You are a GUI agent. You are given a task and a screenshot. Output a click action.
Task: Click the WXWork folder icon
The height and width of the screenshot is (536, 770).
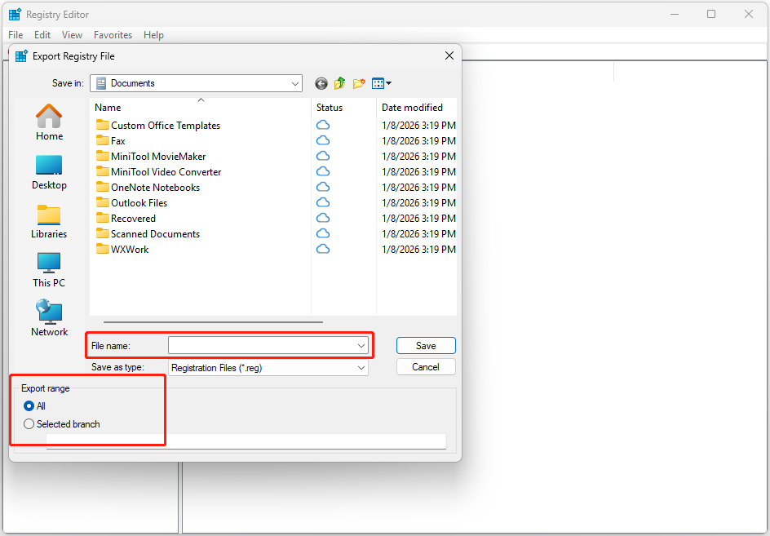tap(103, 249)
